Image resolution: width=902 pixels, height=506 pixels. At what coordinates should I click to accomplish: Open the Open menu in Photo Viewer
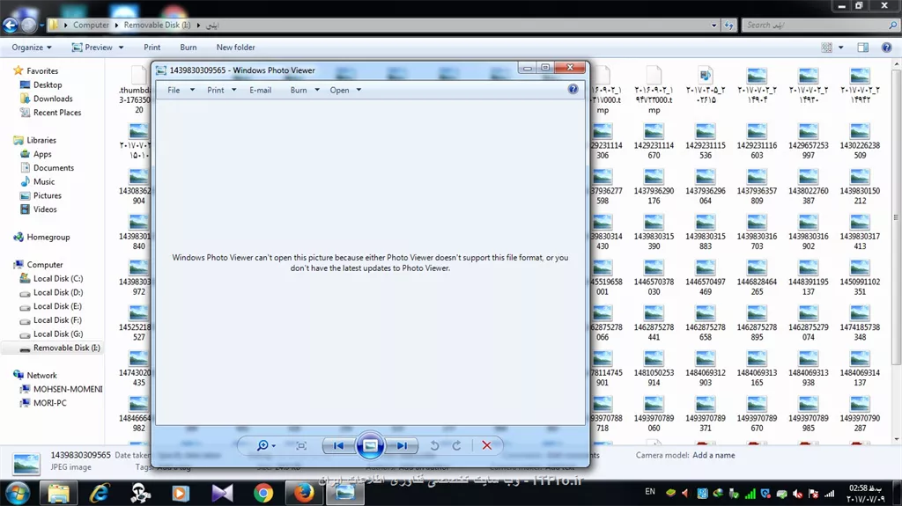(345, 91)
